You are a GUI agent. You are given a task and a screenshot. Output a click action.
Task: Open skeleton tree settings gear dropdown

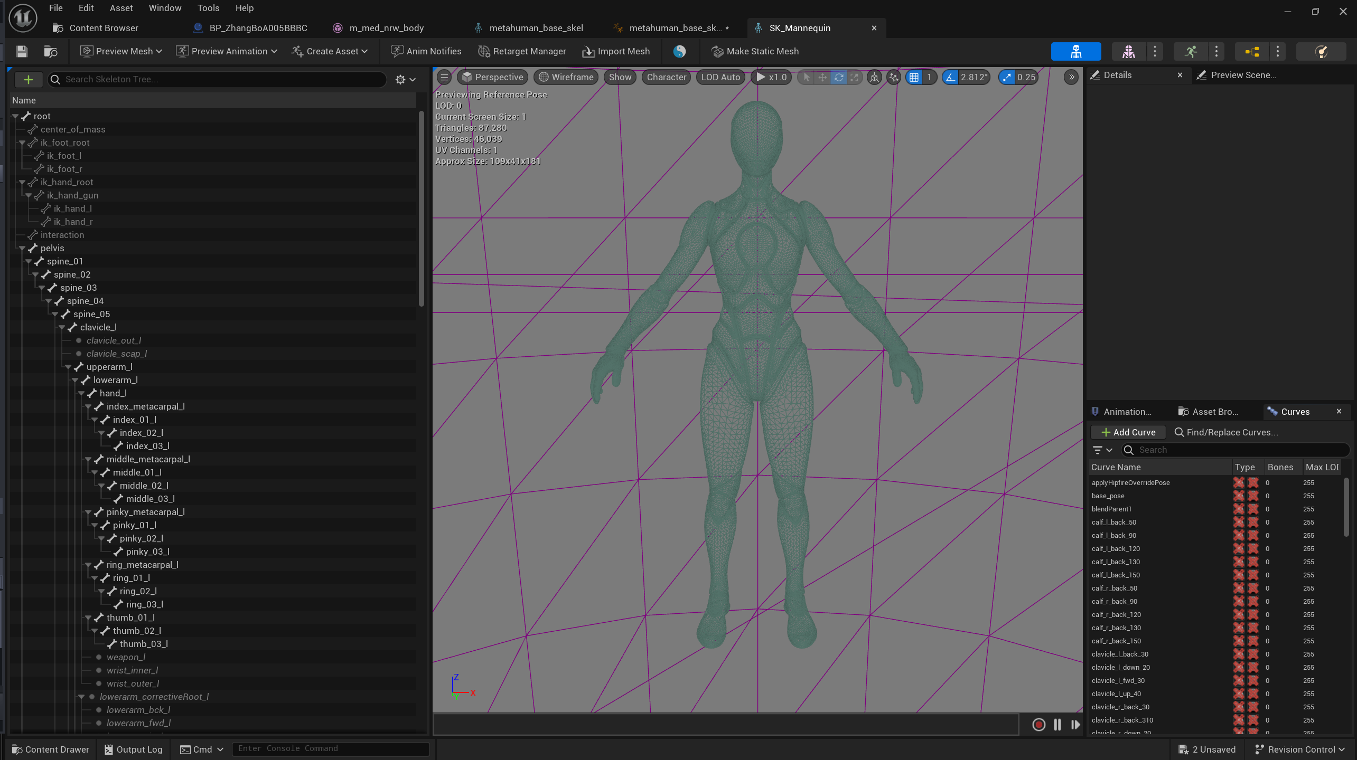click(405, 79)
